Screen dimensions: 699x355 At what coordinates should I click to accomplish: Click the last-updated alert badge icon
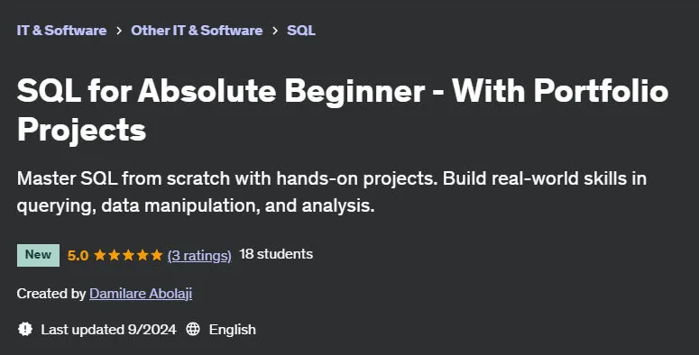(25, 329)
